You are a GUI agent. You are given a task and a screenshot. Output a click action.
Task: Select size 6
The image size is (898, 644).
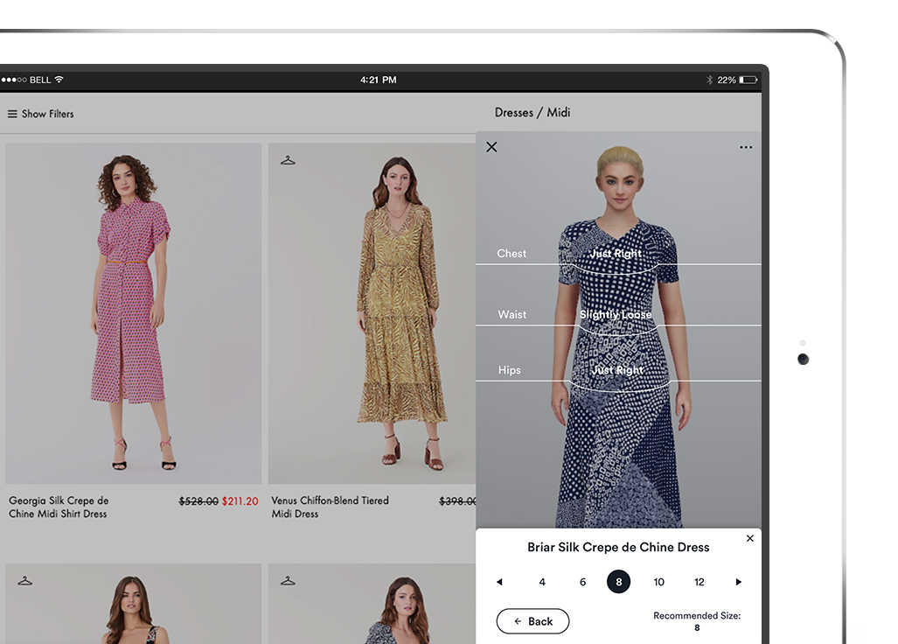point(582,582)
